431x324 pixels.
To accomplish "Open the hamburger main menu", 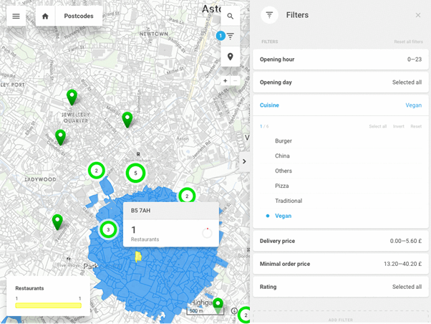I will [x=16, y=16].
